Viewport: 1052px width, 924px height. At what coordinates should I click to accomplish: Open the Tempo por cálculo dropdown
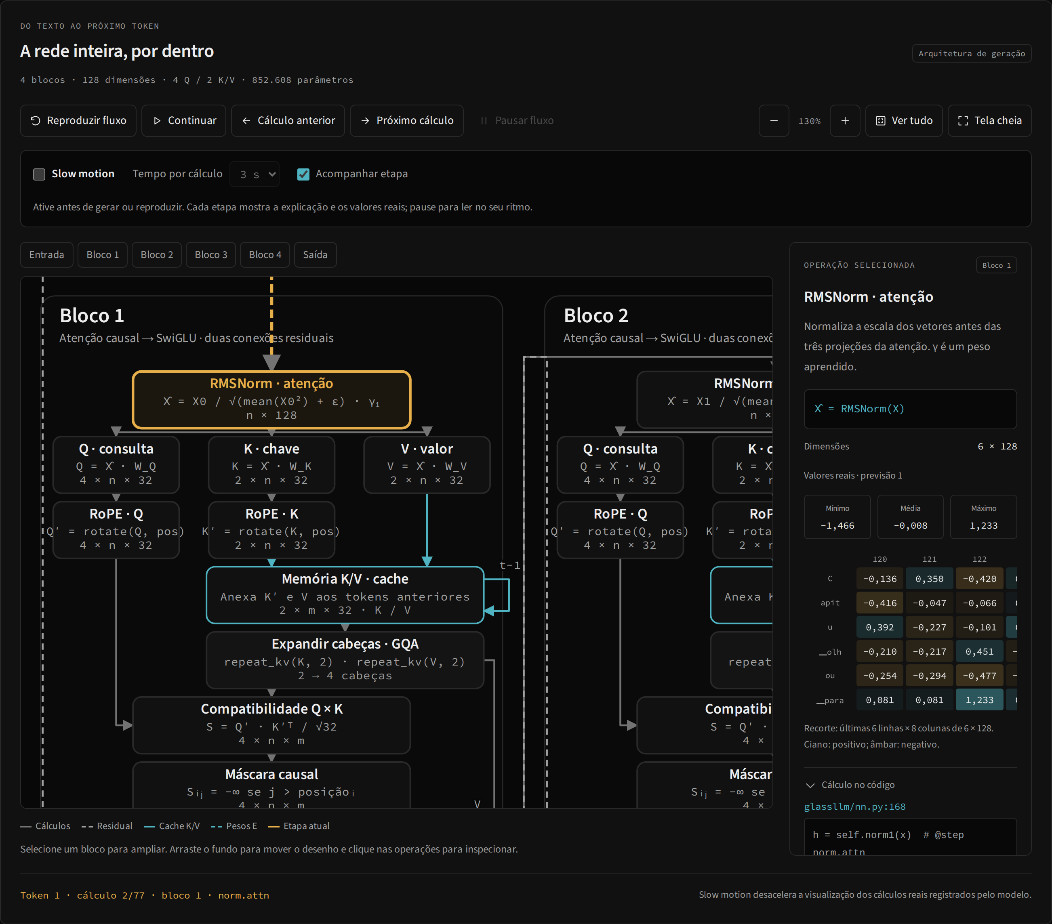(x=255, y=174)
